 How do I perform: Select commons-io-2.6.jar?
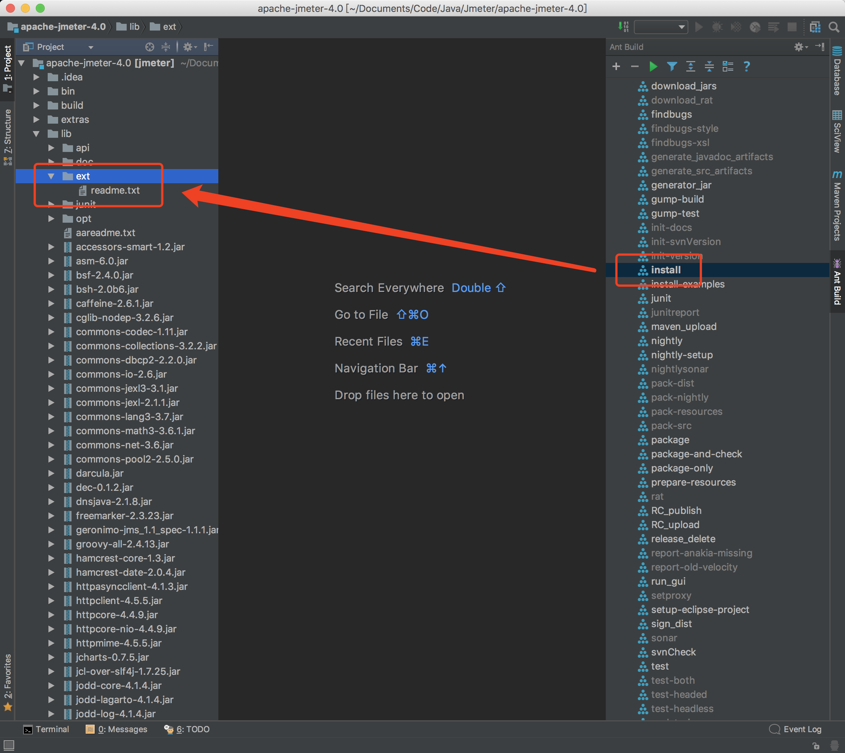point(121,374)
